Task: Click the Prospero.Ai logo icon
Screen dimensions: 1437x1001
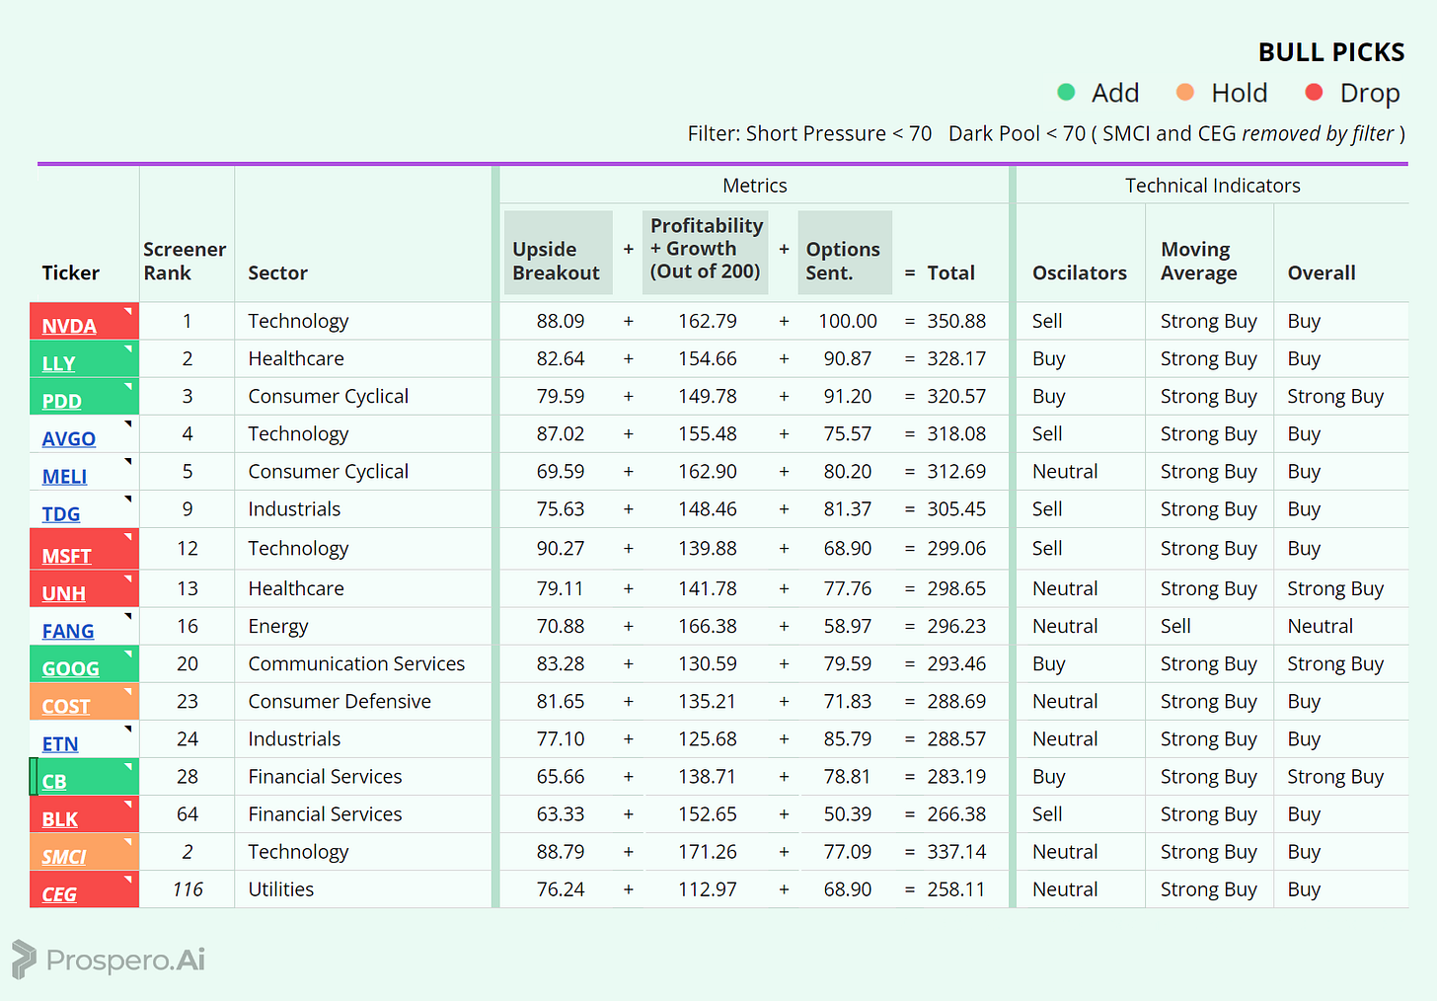Action: pos(24,960)
